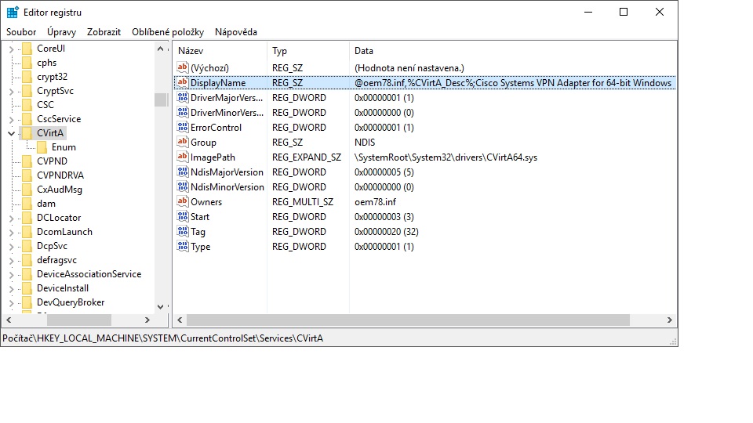Image resolution: width=753 pixels, height=423 pixels.
Task: Open the Zobrazit menu
Action: pos(104,32)
